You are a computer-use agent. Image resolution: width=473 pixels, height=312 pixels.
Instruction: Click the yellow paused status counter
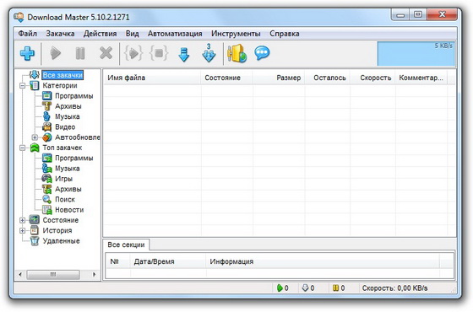click(x=339, y=288)
